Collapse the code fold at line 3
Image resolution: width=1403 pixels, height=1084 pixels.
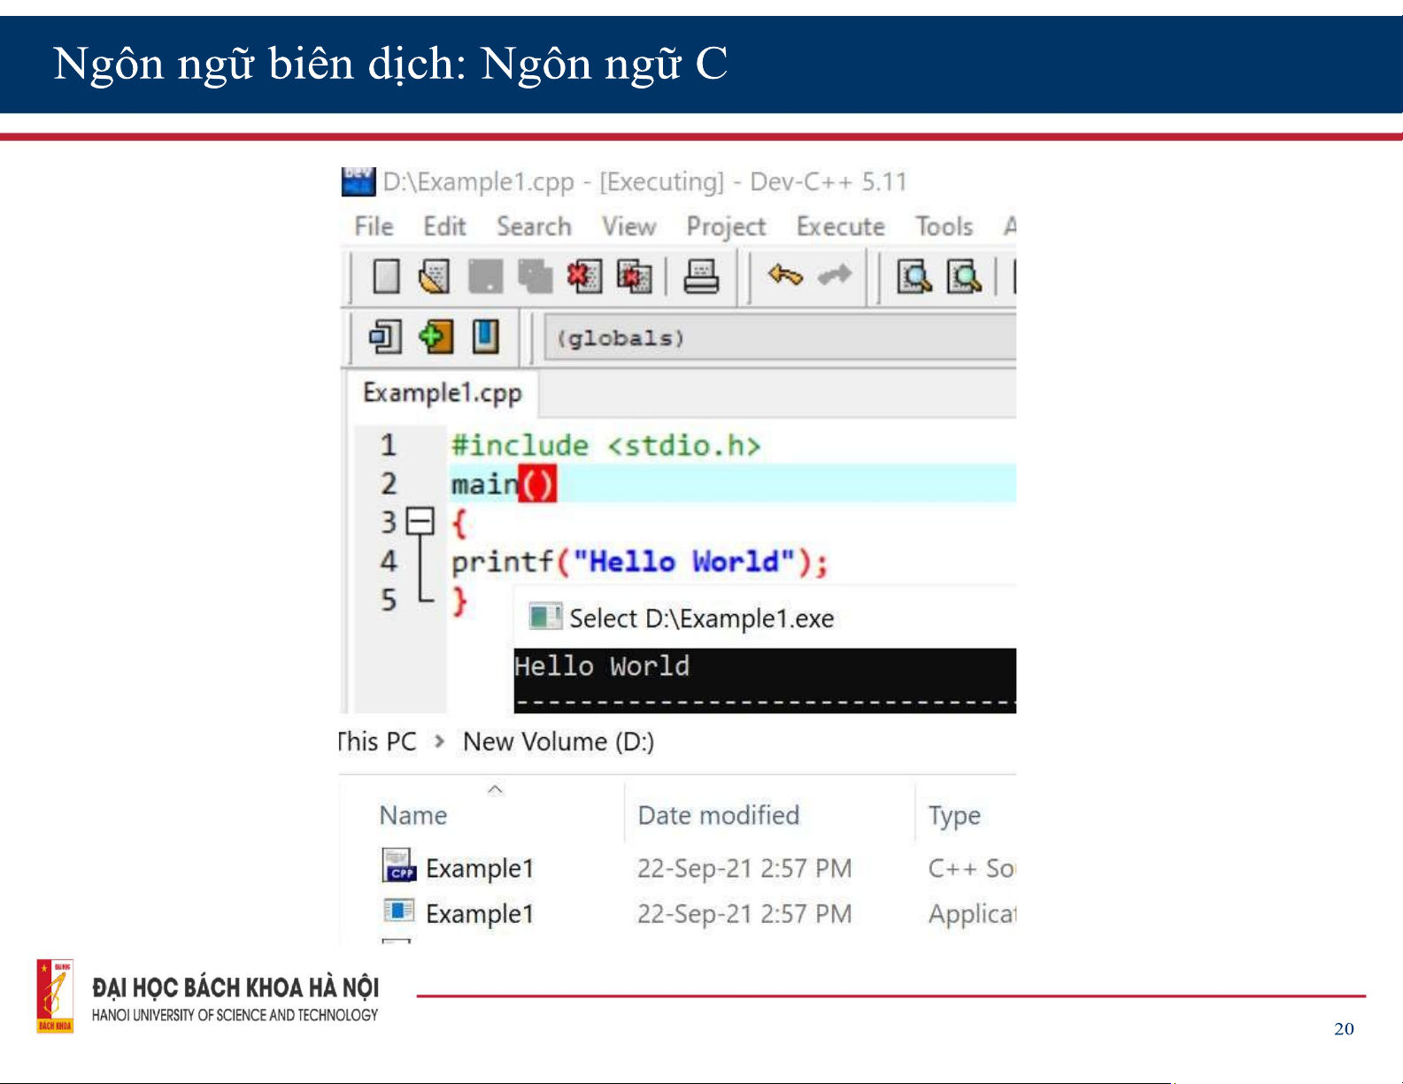click(x=420, y=521)
